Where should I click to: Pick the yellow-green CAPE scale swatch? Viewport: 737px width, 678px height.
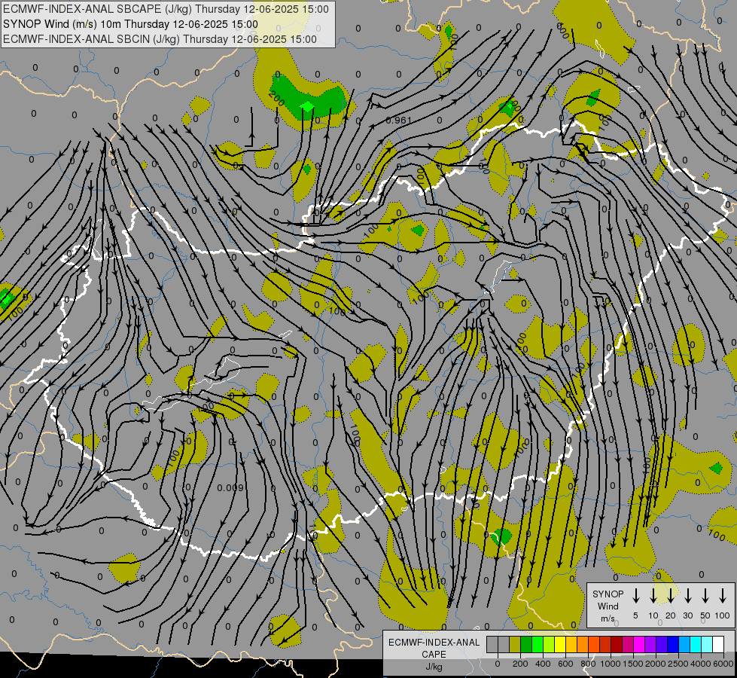coord(549,644)
